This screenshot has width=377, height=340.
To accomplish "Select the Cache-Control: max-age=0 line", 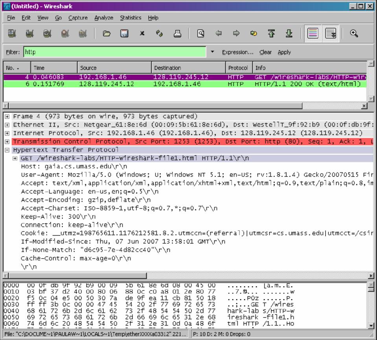I will point(76,259).
